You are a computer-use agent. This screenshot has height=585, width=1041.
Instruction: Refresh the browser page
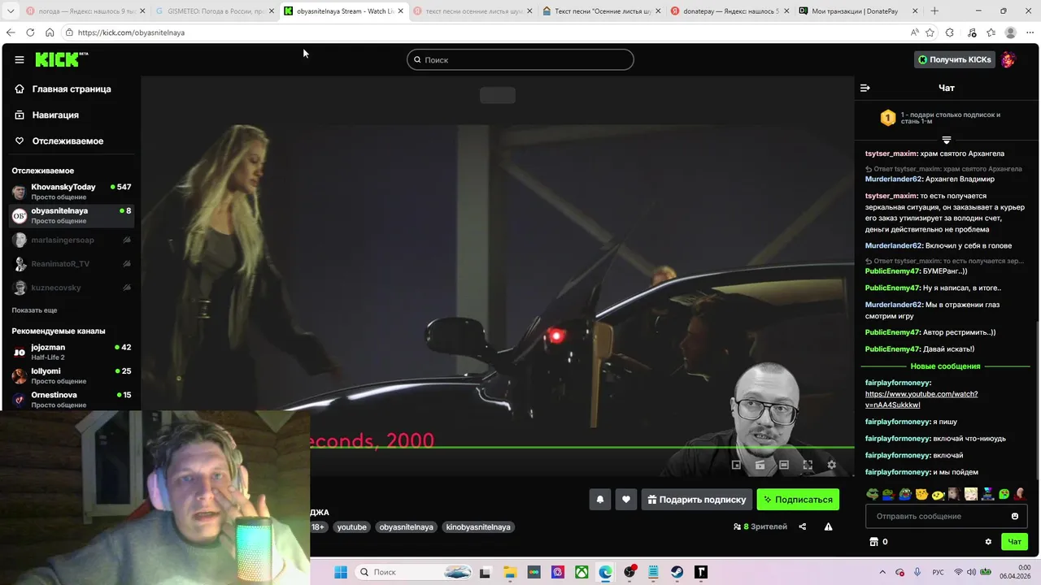(30, 32)
